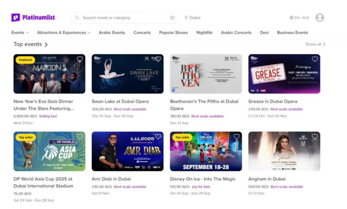Screen dimensions: 347x209
Task: Click the Featured badge on Maroon 5
Action: [x=25, y=60]
